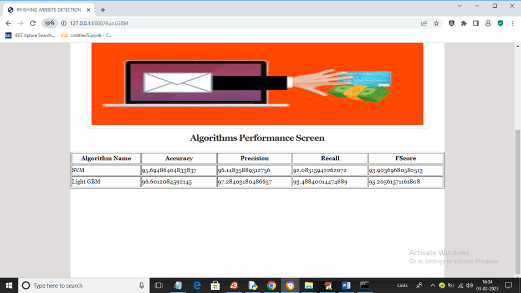Switch to the active shield browser on taskbar
Image resolution: width=521 pixels, height=293 pixels.
click(290, 285)
